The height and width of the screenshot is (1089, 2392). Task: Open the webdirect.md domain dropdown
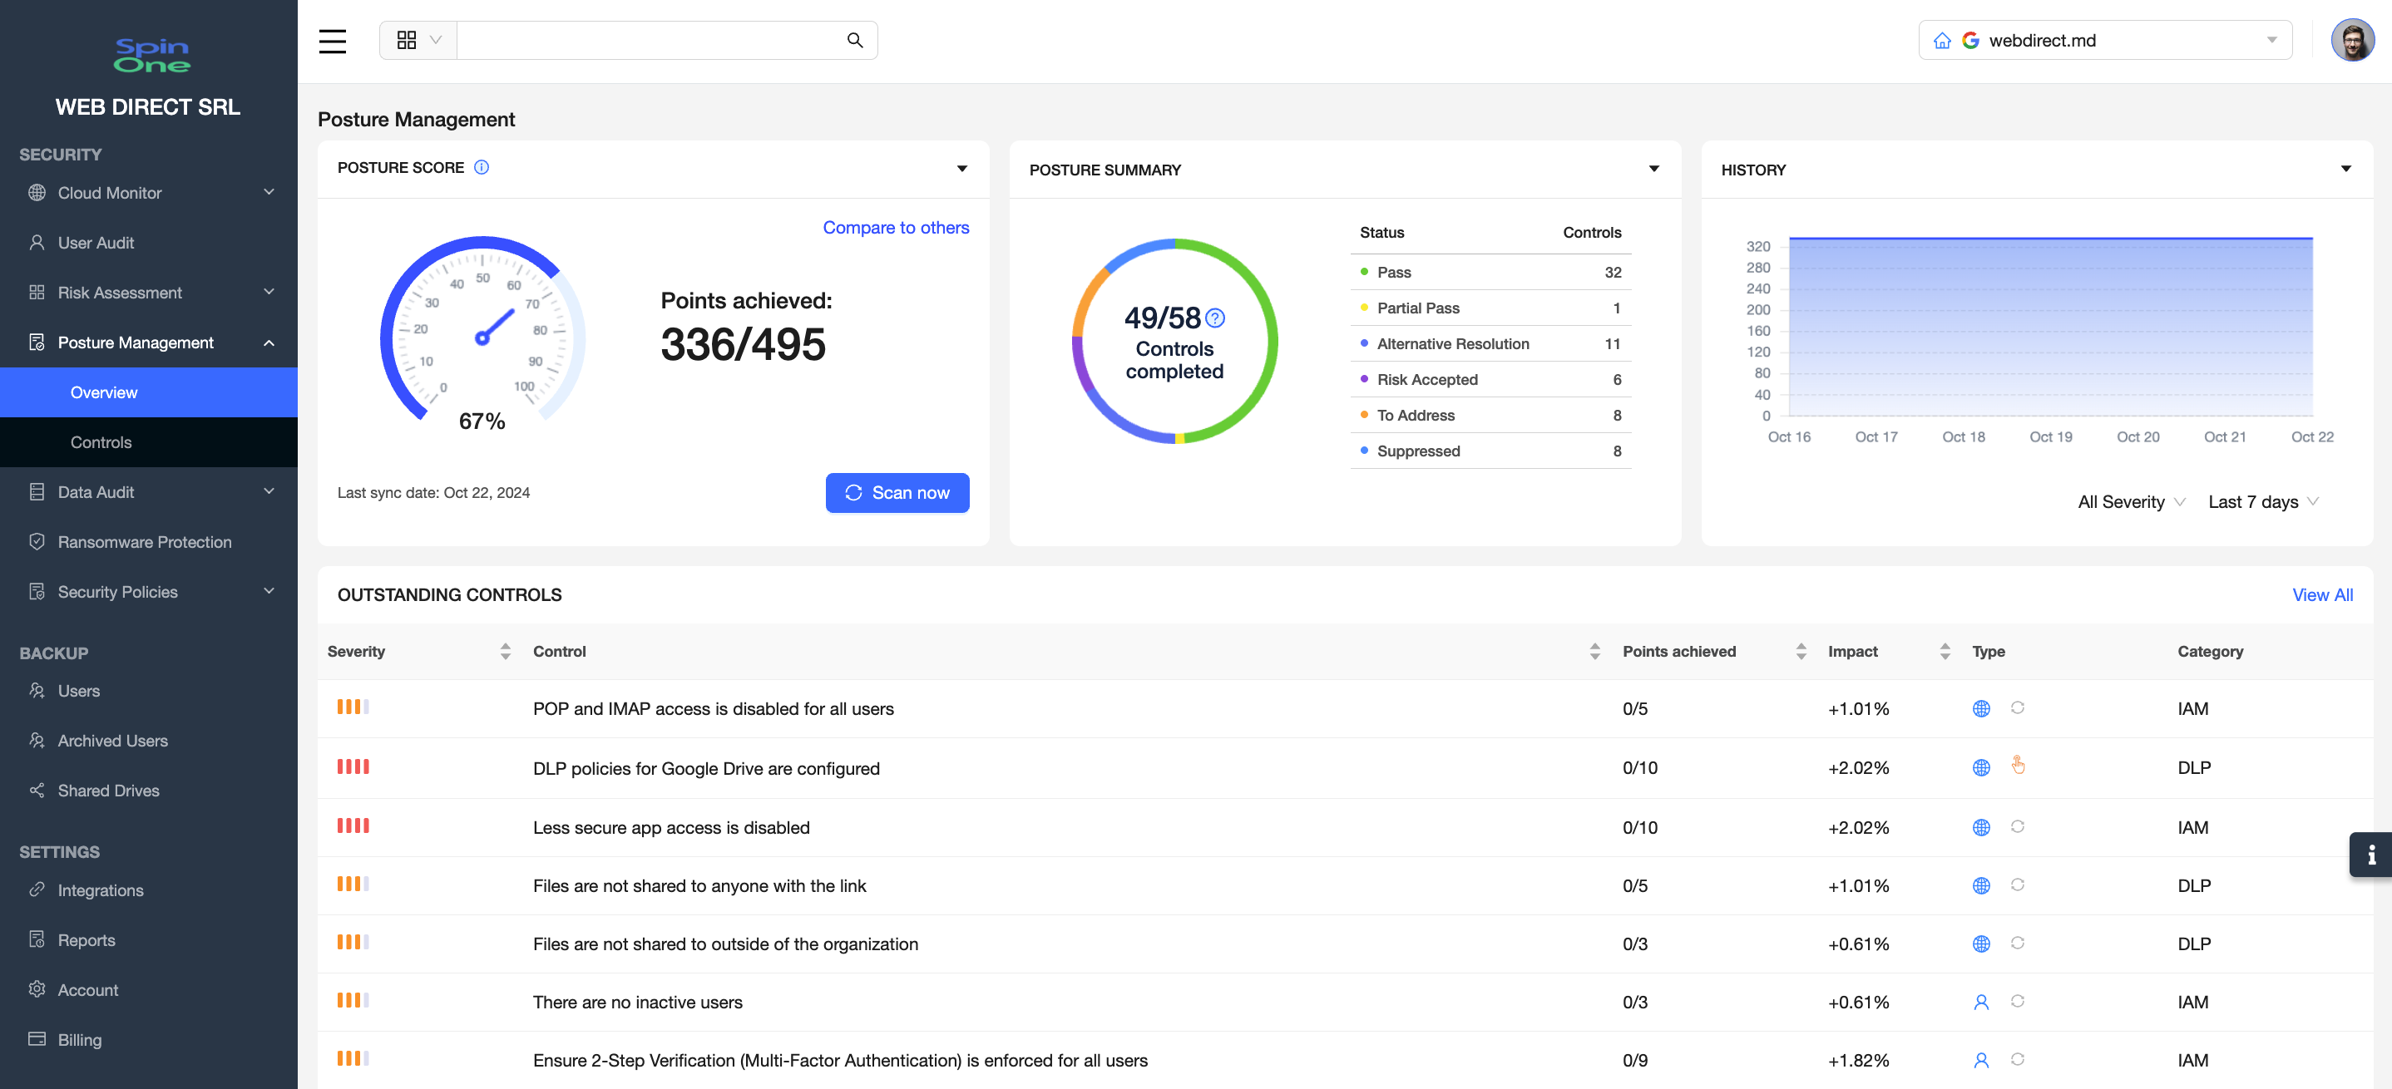2105,41
